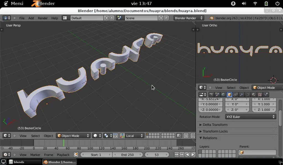This screenshot has height=165, width=283.
Task: Click the Parent object field
Action: click(x=257, y=152)
